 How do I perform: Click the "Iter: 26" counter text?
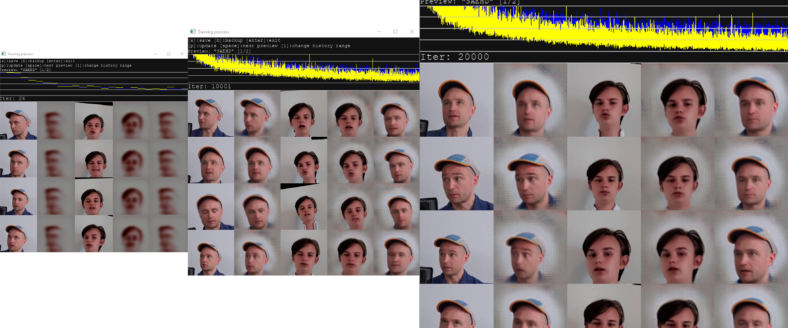tap(12, 98)
